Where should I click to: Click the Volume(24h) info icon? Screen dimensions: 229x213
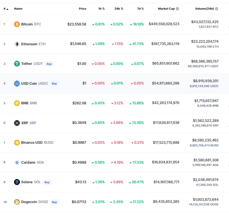[x=217, y=9]
